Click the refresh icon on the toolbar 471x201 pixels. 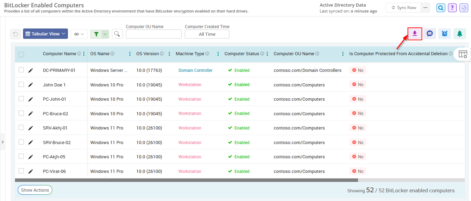coord(15,33)
